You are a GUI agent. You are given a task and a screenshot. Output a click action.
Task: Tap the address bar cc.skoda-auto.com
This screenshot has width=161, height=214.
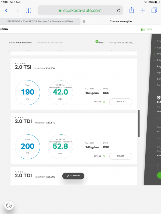pyautogui.click(x=80, y=10)
